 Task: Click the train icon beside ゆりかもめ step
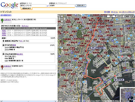(4, 45)
